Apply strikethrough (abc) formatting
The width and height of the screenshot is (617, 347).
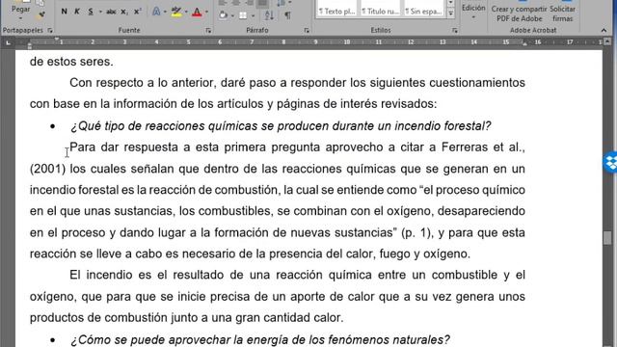(111, 12)
